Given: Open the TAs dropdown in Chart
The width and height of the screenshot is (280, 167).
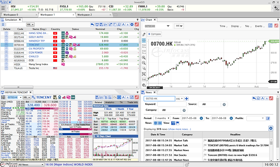Looking at the screenshot, I should [248, 26].
